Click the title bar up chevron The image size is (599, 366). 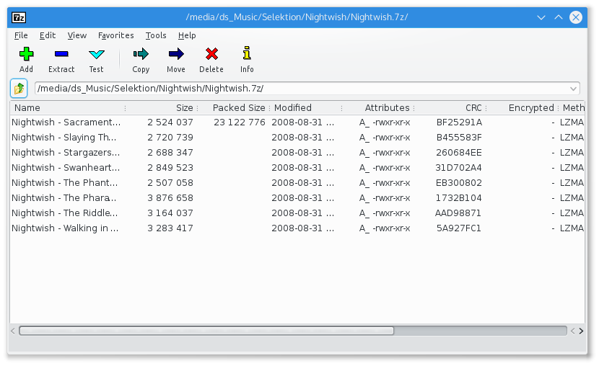(x=559, y=17)
